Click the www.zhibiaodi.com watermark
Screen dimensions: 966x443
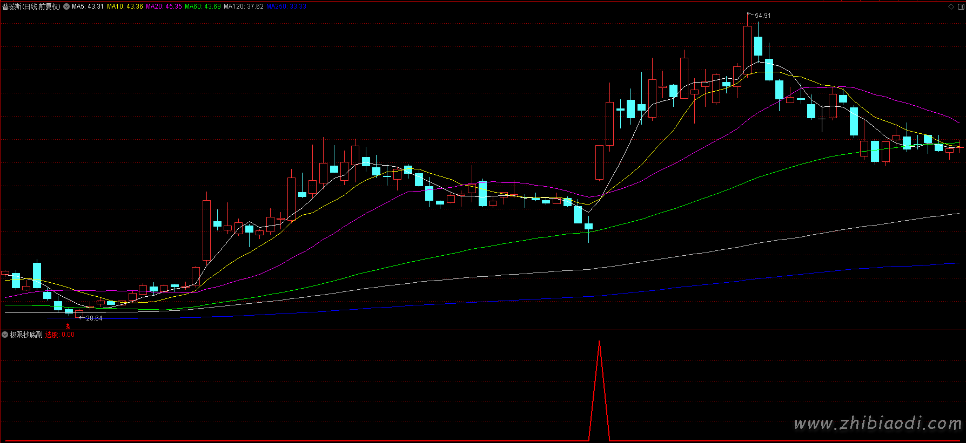coord(877,424)
